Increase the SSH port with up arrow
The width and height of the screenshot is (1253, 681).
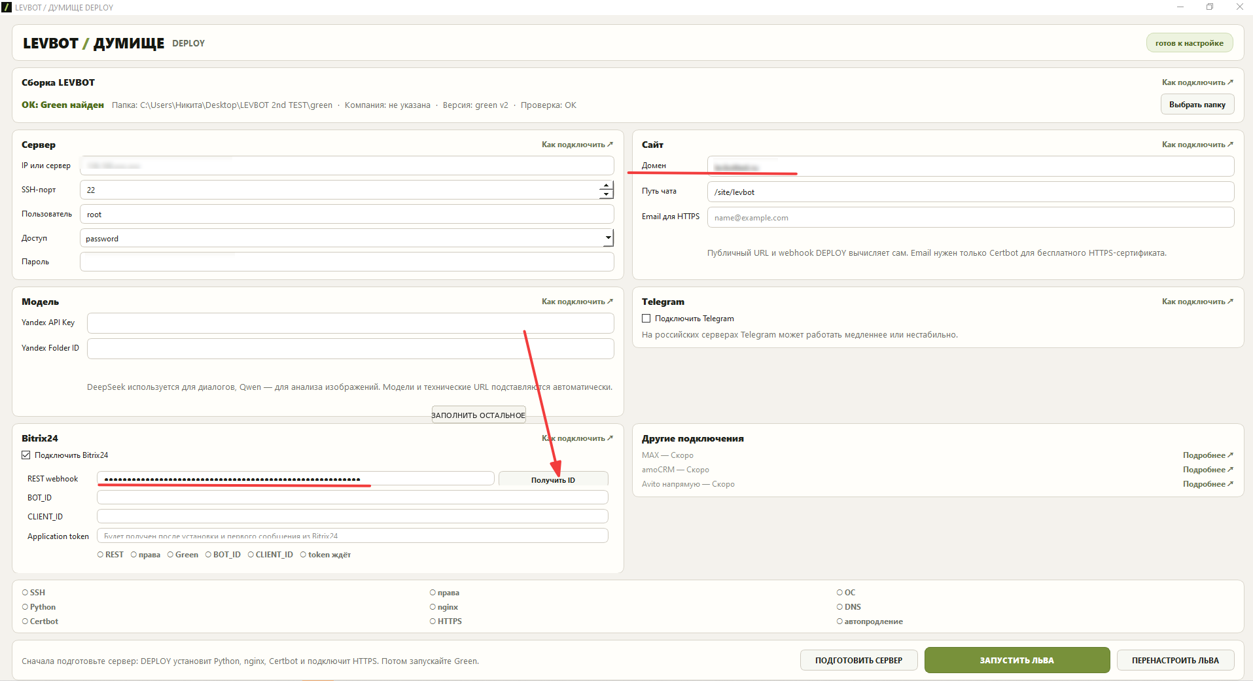click(606, 186)
